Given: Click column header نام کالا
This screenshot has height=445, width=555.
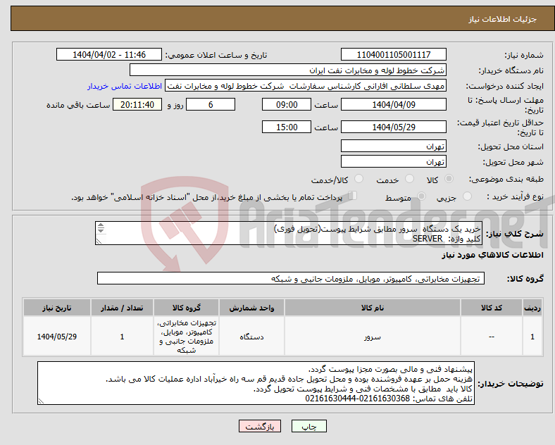Looking at the screenshot, I should [x=373, y=308].
